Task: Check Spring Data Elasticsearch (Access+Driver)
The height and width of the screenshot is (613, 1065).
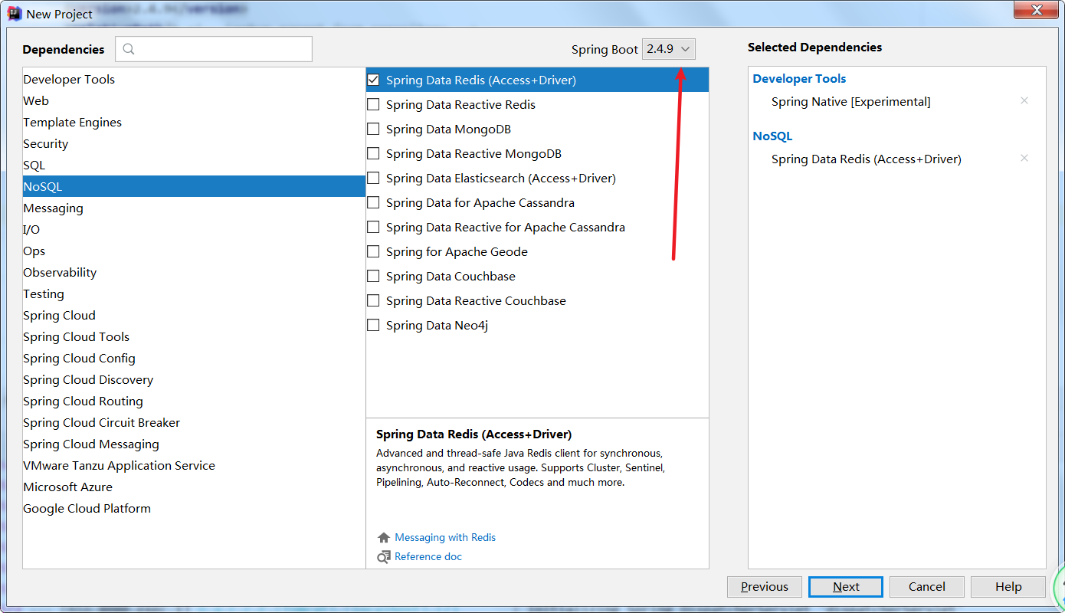Action: 373,178
